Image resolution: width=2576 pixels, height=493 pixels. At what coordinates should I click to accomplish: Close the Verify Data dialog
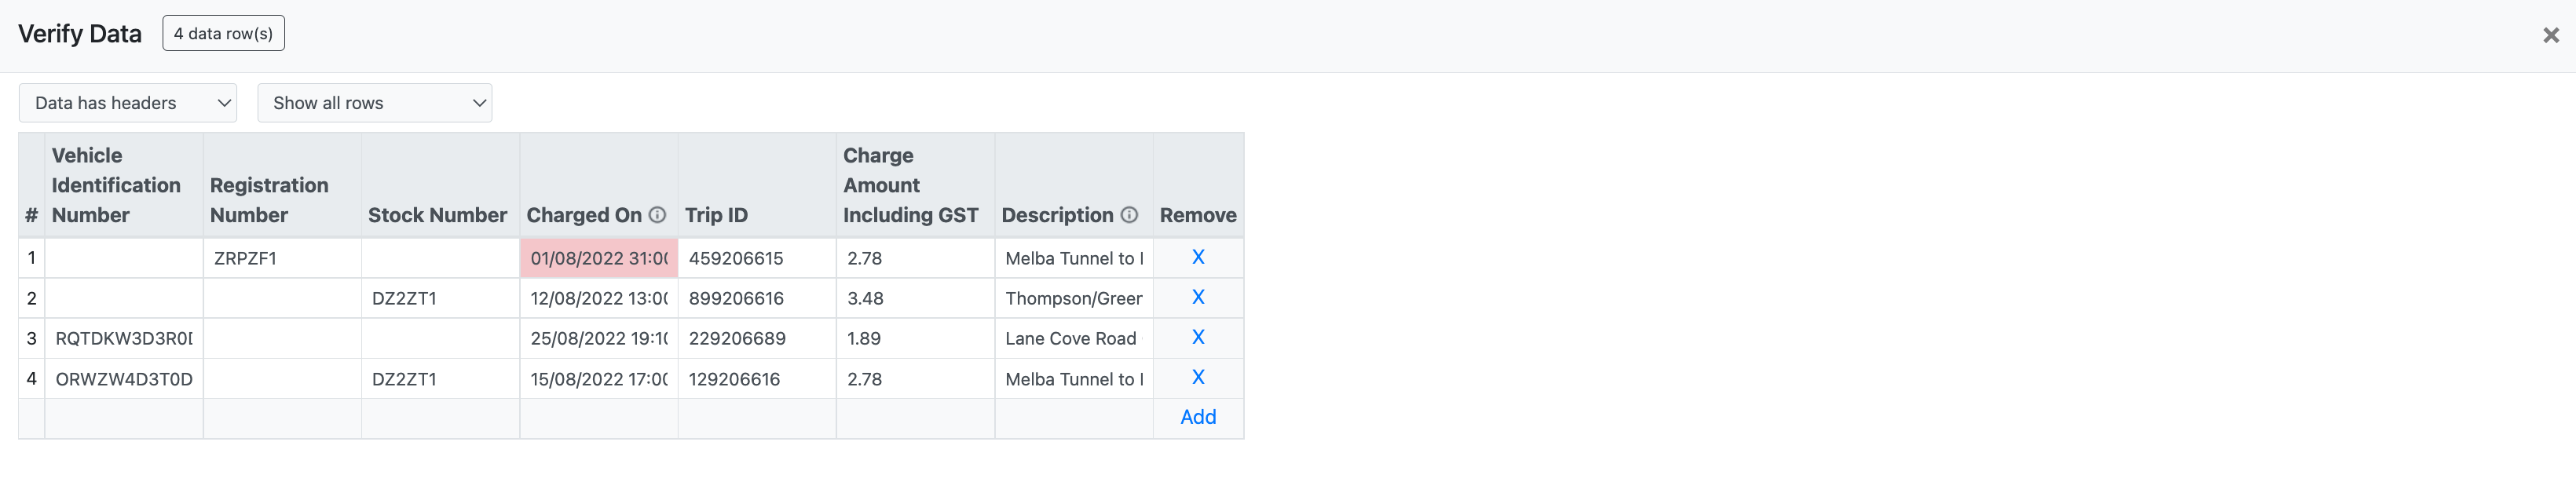click(x=2551, y=34)
